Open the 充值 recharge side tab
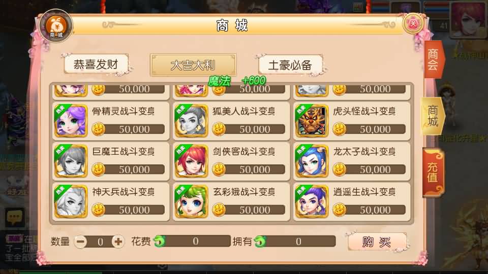 click(433, 173)
